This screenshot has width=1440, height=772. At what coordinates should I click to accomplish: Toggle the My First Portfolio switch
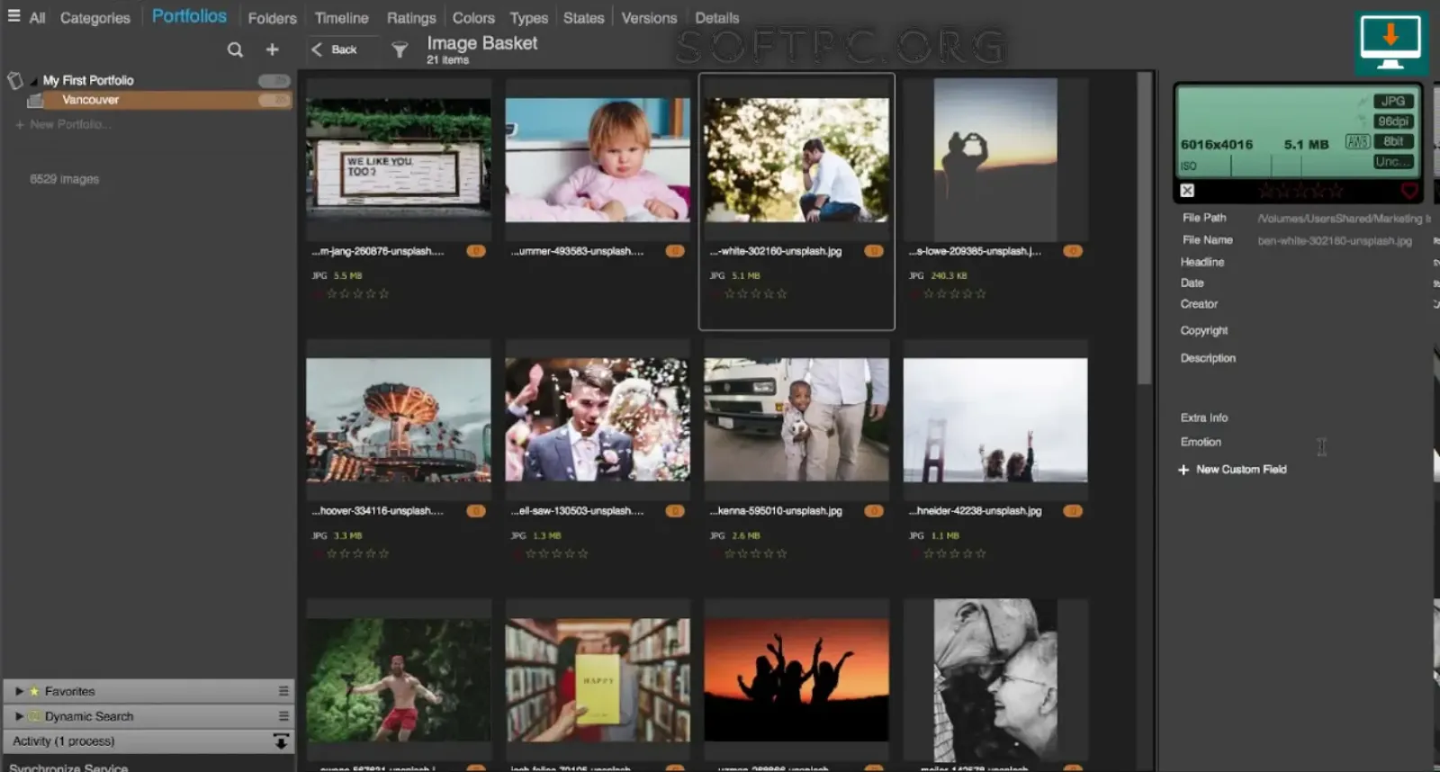coord(274,81)
